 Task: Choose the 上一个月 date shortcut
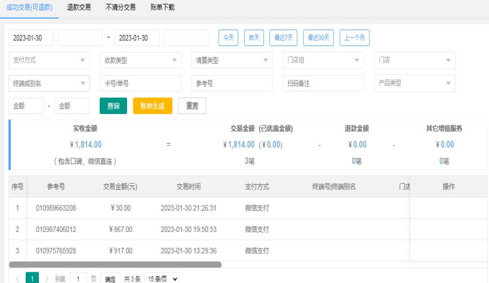[x=354, y=38]
